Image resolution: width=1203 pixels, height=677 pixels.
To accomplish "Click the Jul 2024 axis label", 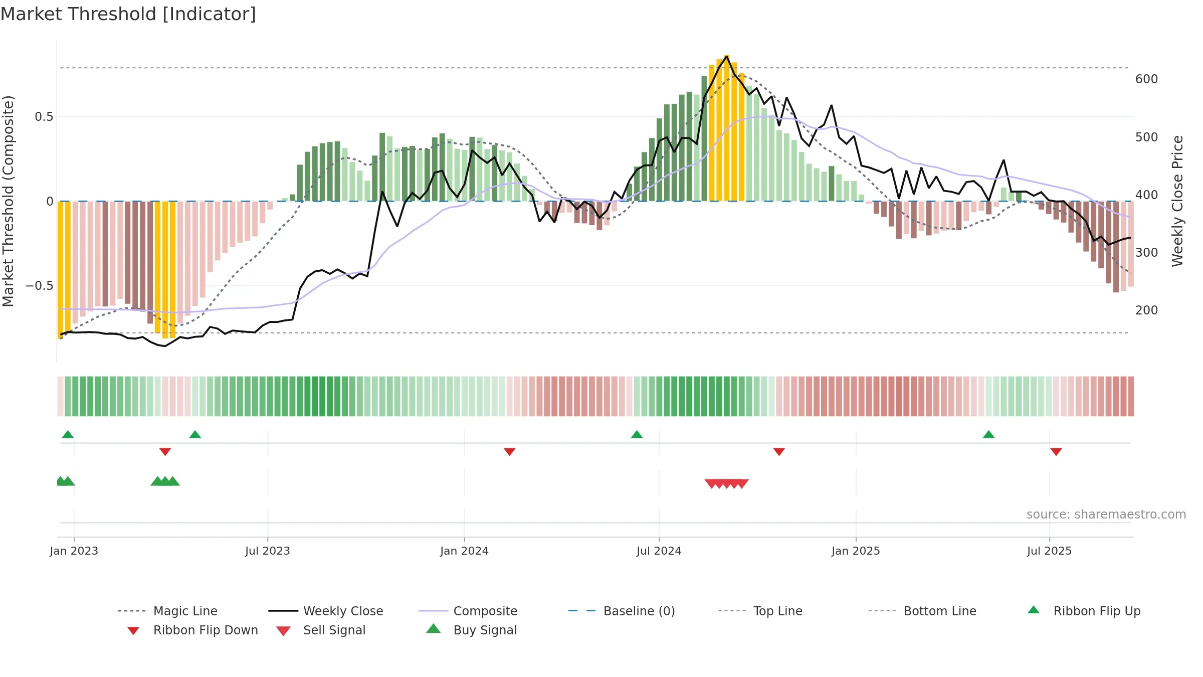I will (x=659, y=551).
